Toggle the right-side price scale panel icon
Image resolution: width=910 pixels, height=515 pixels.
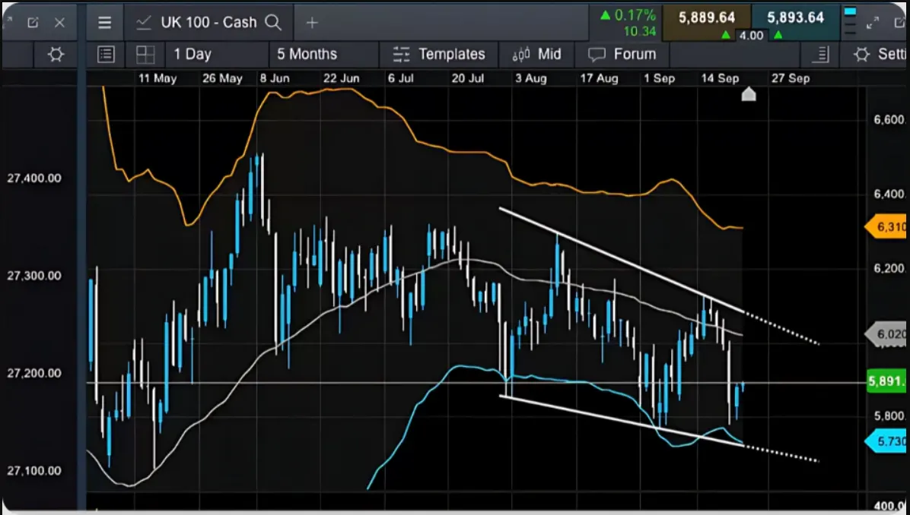pyautogui.click(x=821, y=55)
